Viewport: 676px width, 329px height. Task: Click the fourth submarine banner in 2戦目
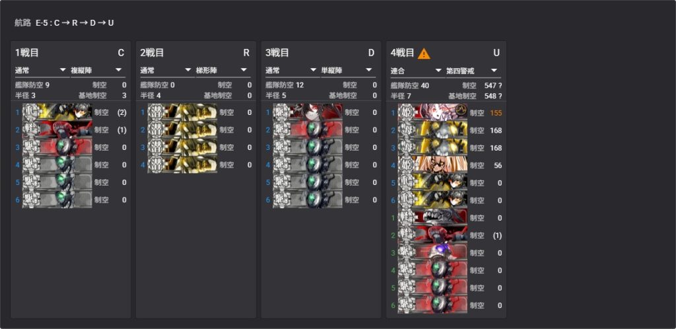[182, 164]
